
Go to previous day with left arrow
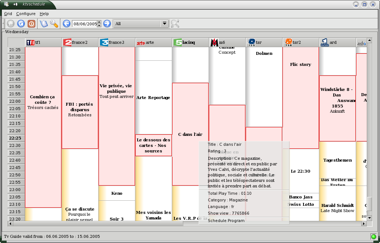pos(67,24)
